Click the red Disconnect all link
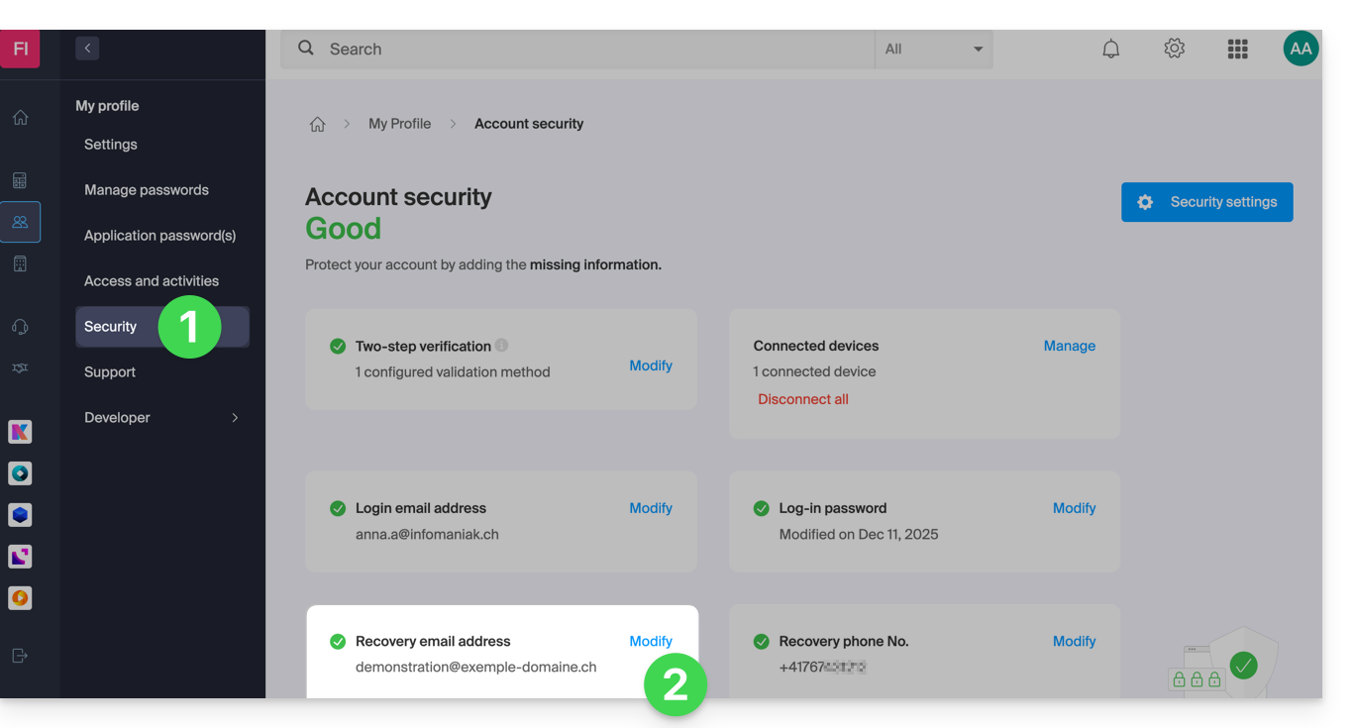Screen dimensions: 1352x728 (x=803, y=399)
